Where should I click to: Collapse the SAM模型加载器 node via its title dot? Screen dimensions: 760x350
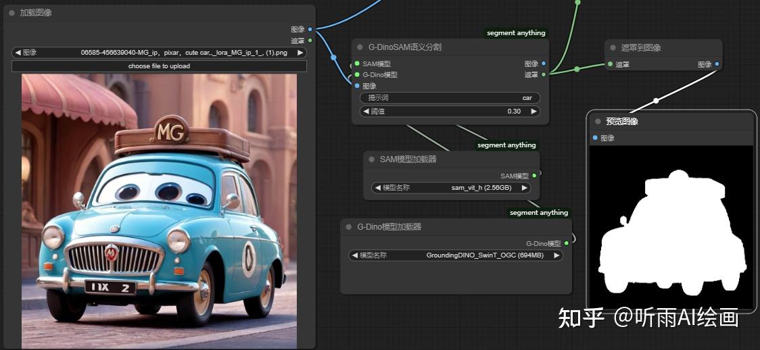coord(372,159)
